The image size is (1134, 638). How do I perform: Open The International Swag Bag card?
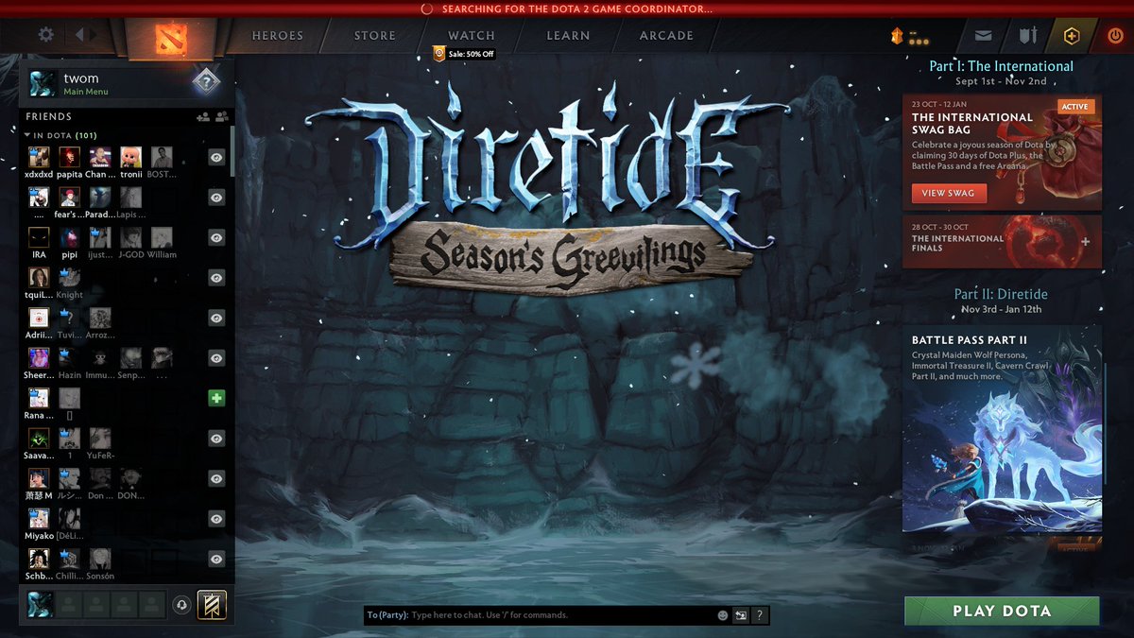click(1002, 152)
